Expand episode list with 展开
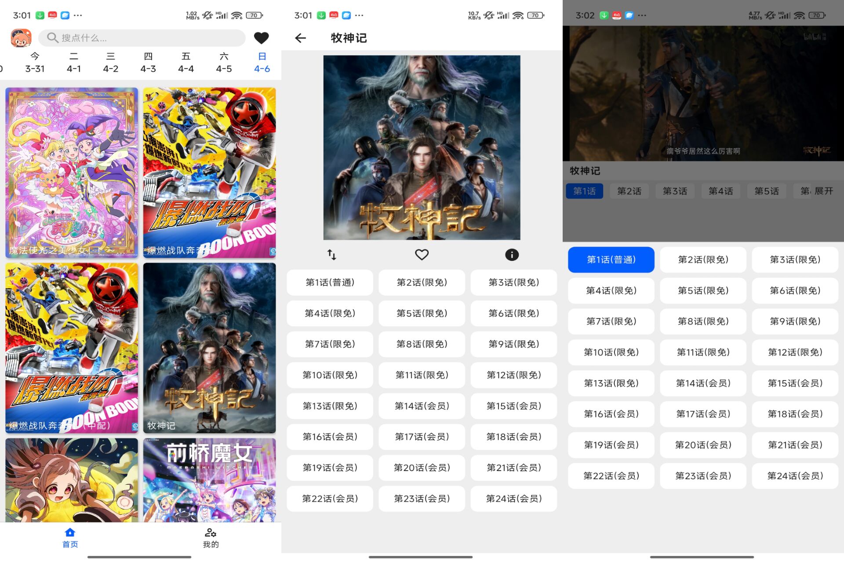 [x=823, y=191]
